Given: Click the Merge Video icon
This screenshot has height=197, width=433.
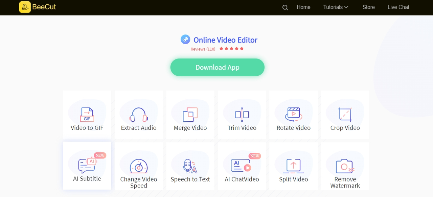Looking at the screenshot, I should click(x=190, y=115).
